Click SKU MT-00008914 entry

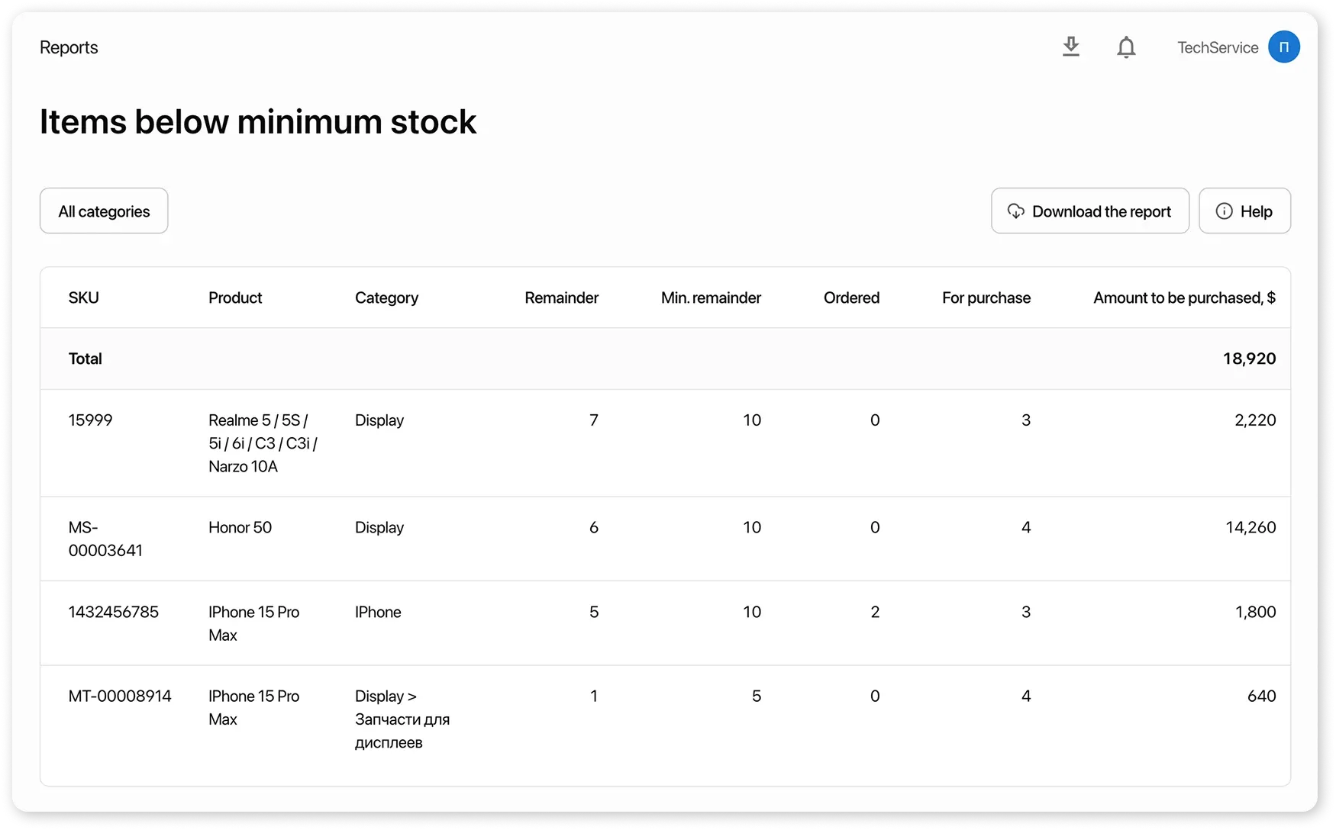[x=120, y=696]
